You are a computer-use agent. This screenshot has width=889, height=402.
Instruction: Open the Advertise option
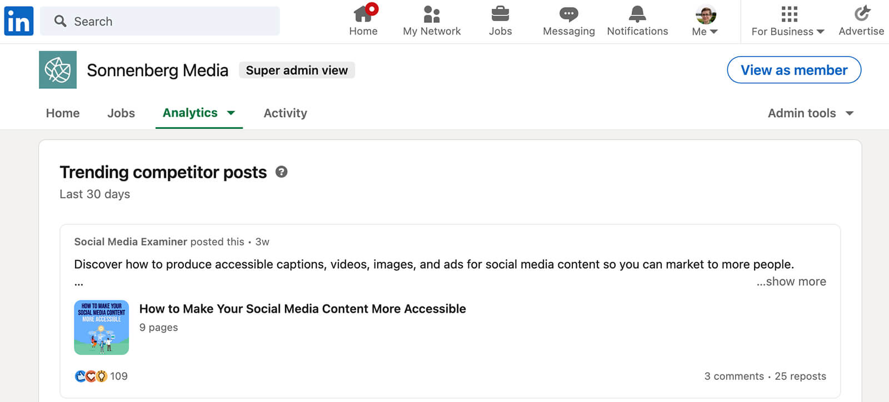pyautogui.click(x=861, y=21)
